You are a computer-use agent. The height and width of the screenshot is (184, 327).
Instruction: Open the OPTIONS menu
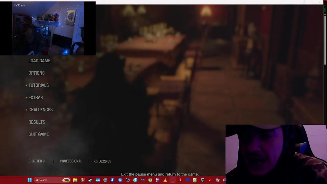37,73
